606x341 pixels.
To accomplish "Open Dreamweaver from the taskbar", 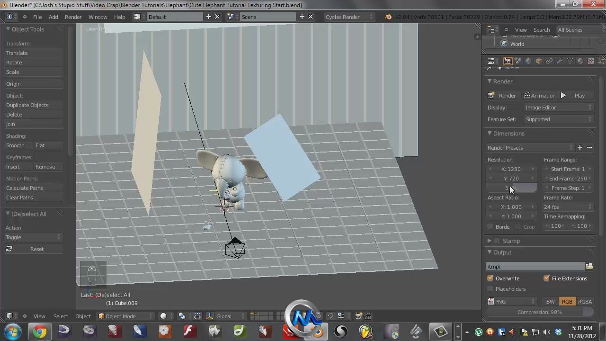I will click(240, 332).
